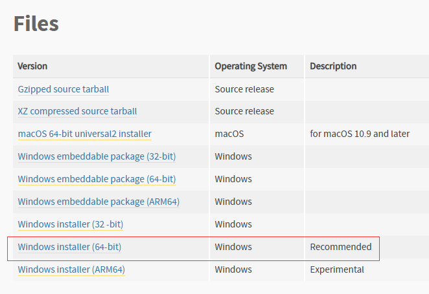Click macOS 64-bit universal2 installer link
This screenshot has height=294, width=429.
coord(84,134)
